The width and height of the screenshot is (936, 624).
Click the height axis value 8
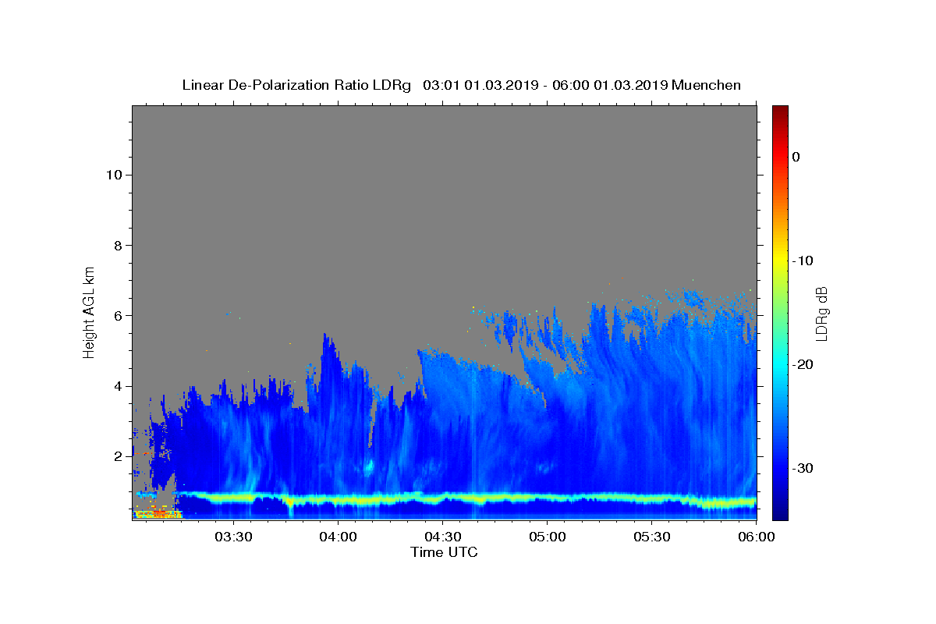(x=119, y=245)
